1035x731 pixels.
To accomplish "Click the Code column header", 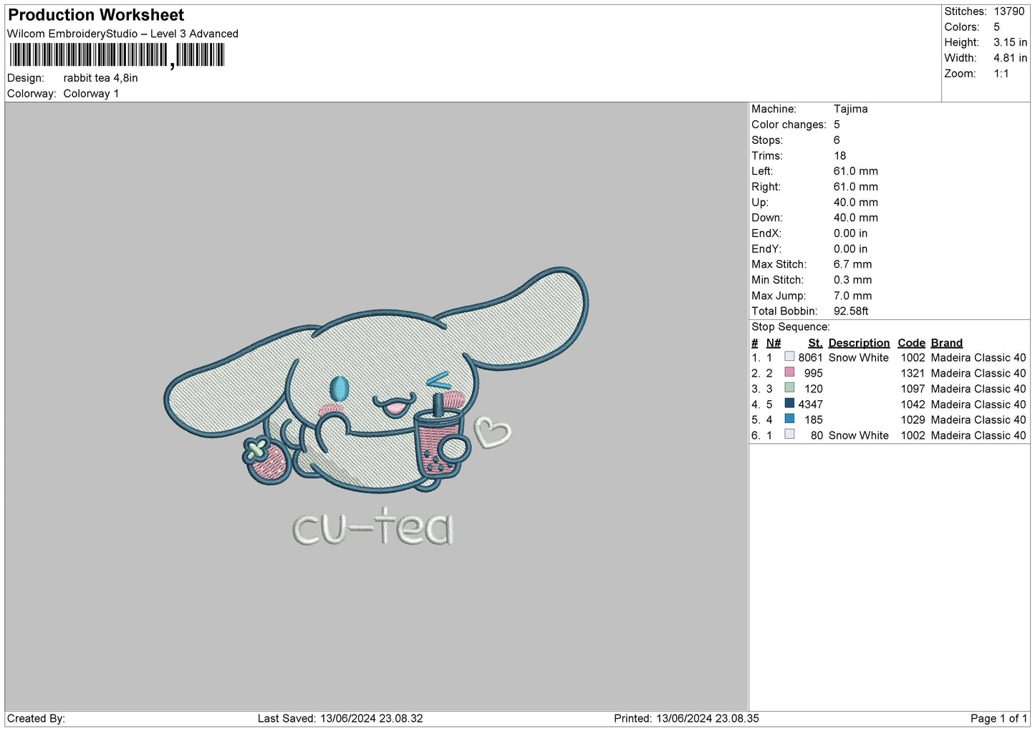I will click(911, 343).
